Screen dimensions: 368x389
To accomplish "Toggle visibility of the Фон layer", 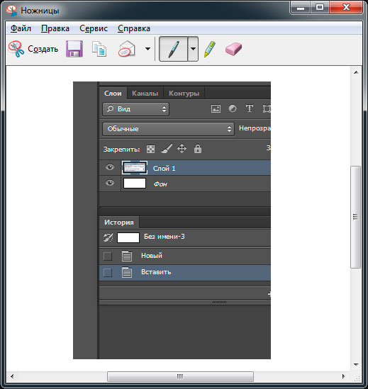I will pyautogui.click(x=110, y=183).
